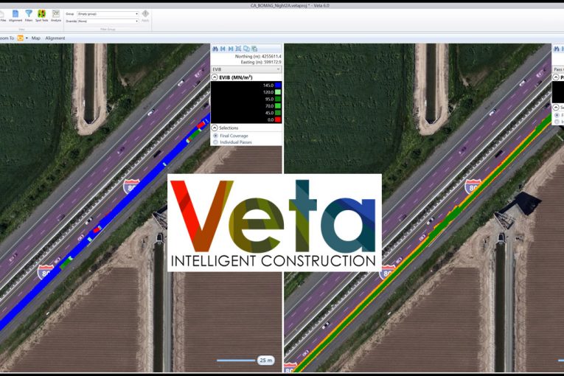Image resolution: width=564 pixels, height=376 pixels.
Task: Select the first radio option in right map panel
Action: 555,115
